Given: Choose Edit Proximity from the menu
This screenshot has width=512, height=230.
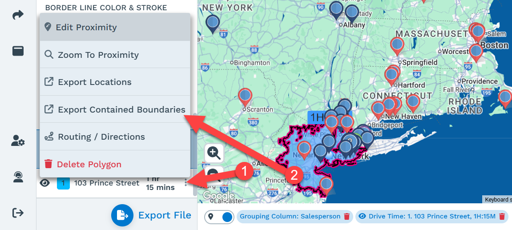Looking at the screenshot, I should pyautogui.click(x=115, y=27).
